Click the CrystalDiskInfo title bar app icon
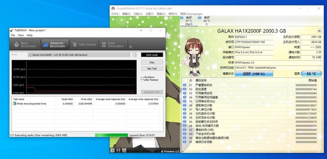 tap(113, 9)
